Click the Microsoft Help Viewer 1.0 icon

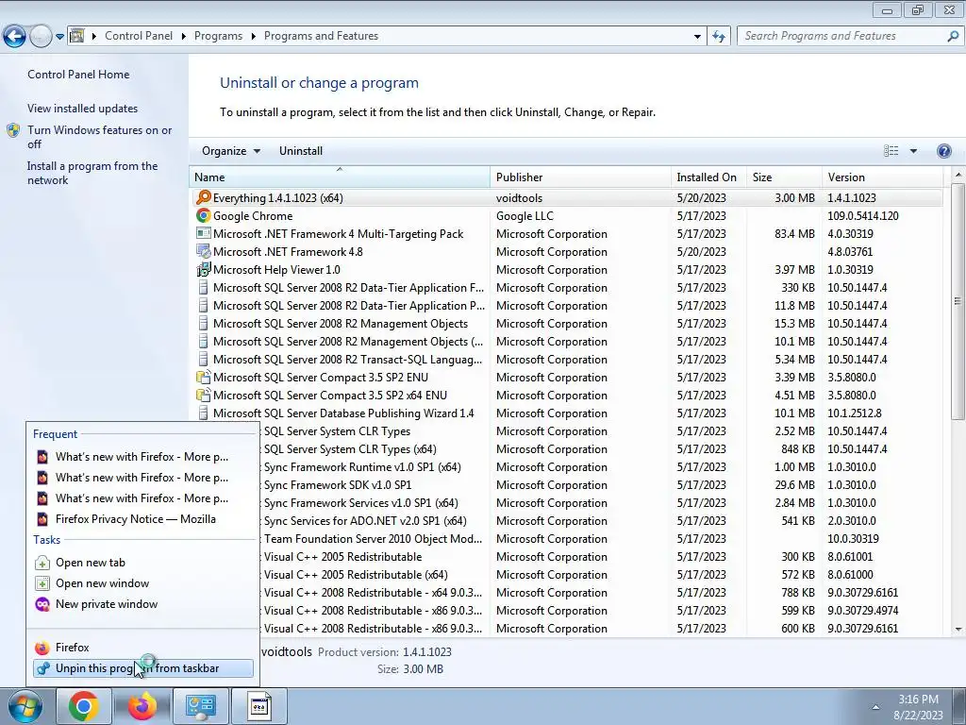(204, 269)
